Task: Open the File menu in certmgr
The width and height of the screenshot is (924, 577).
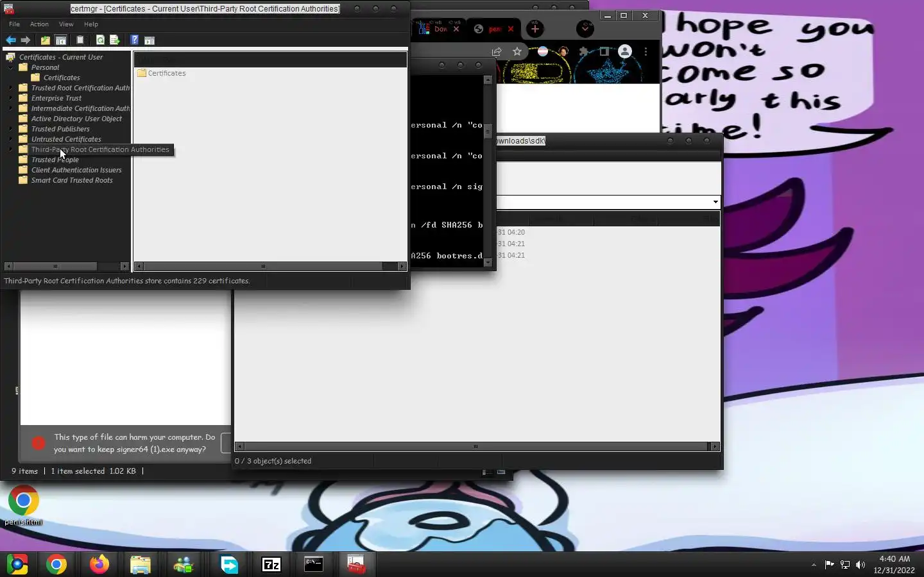Action: pos(14,24)
